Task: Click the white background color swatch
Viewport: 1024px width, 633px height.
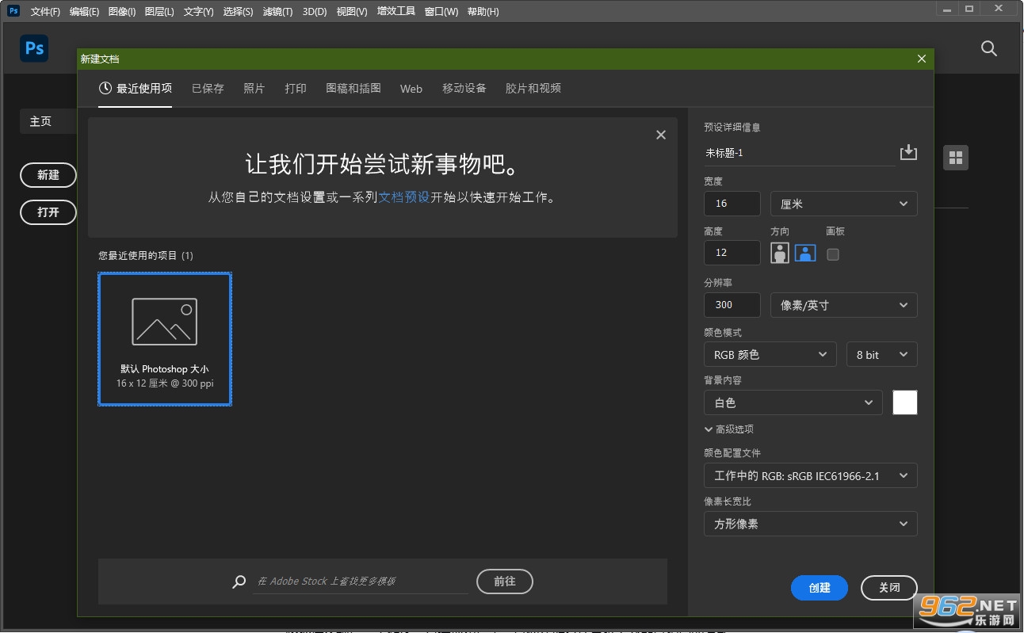Action: click(x=905, y=402)
